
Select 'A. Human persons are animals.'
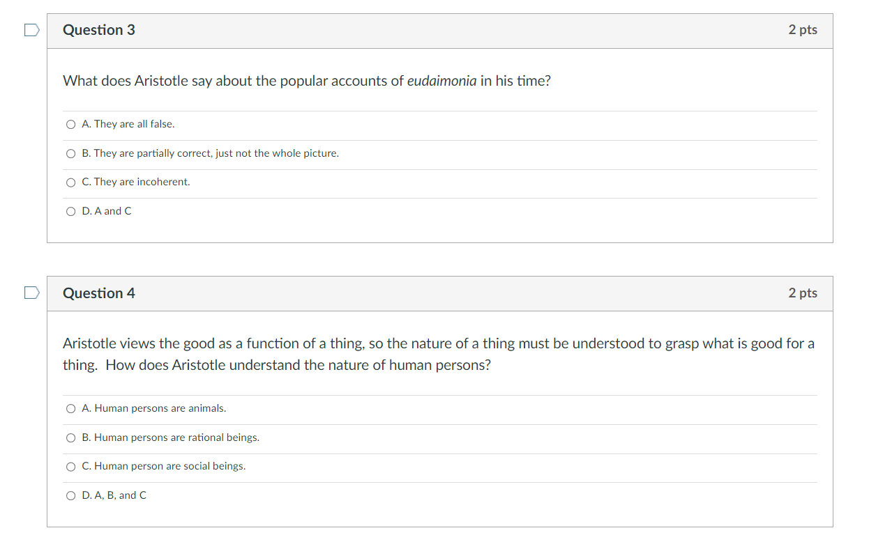(x=70, y=408)
